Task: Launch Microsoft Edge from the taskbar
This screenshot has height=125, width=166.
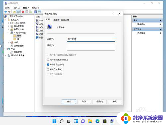Action: (x=97, y=121)
